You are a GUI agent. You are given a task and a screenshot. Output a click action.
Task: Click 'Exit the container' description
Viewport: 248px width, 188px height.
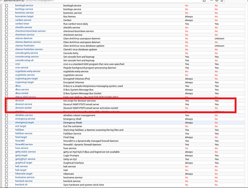coord(73,126)
